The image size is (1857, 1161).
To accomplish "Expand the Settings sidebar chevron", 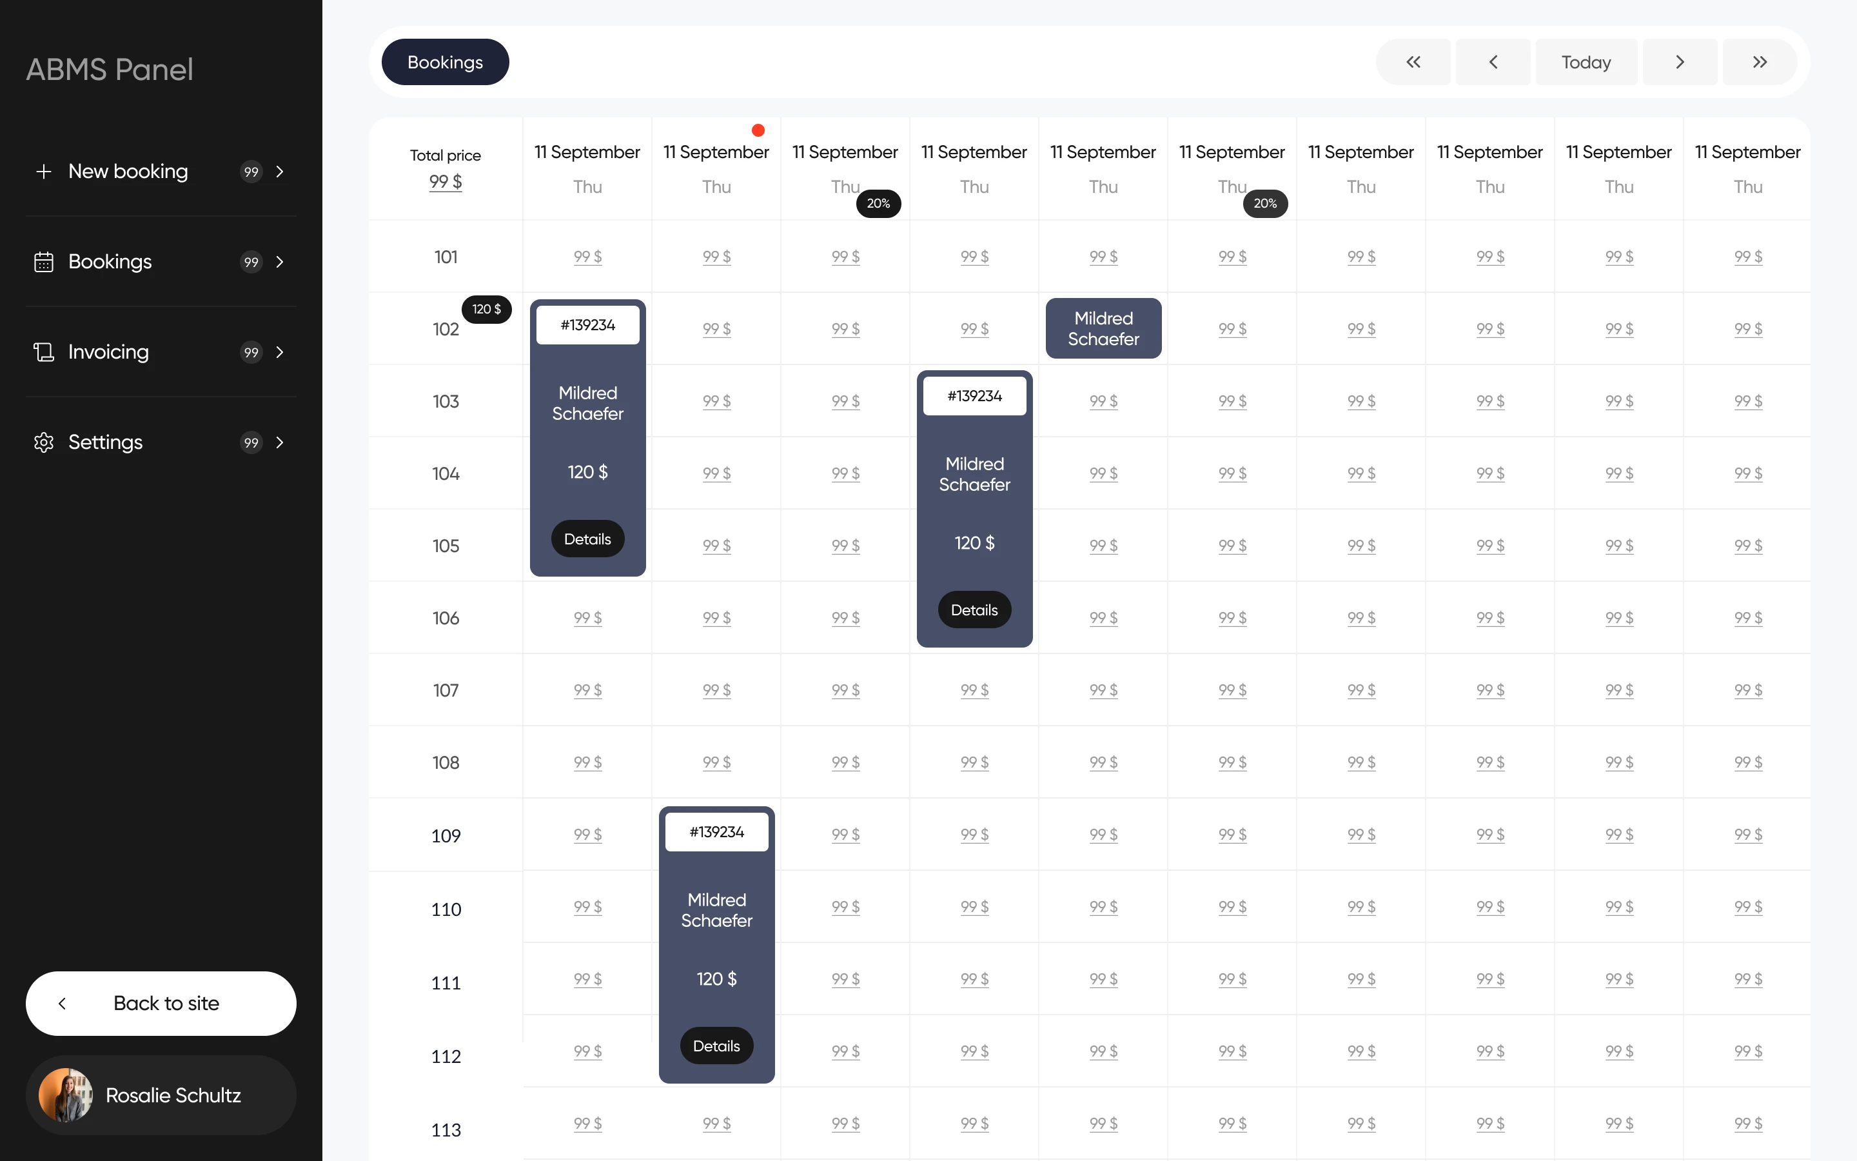I will tap(279, 442).
